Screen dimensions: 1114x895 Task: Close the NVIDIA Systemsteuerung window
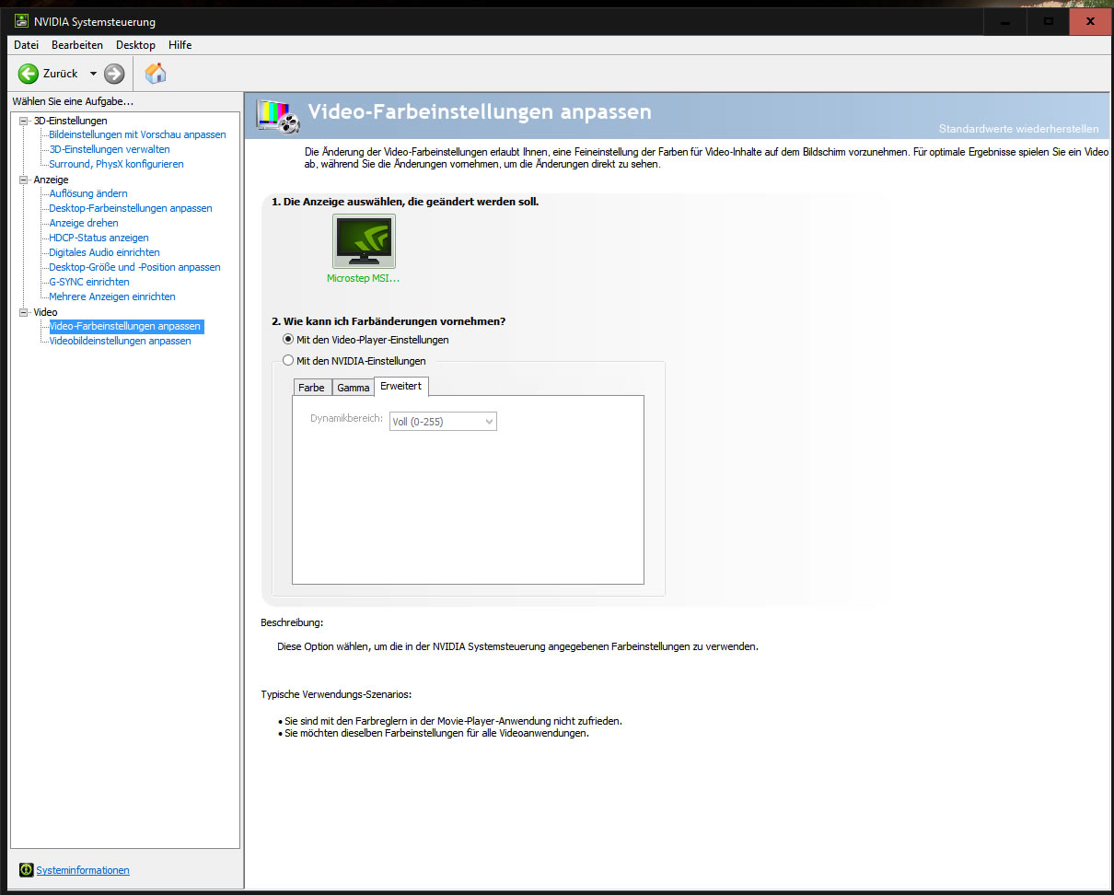tap(1091, 21)
